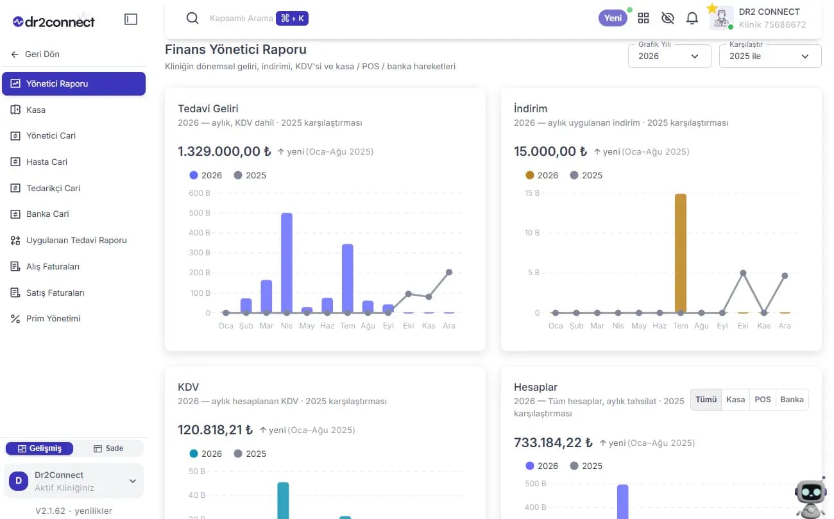Screen dimensions: 834x519
Task: Click the Prim Yönetimi percent icon
Action: [x=15, y=319]
